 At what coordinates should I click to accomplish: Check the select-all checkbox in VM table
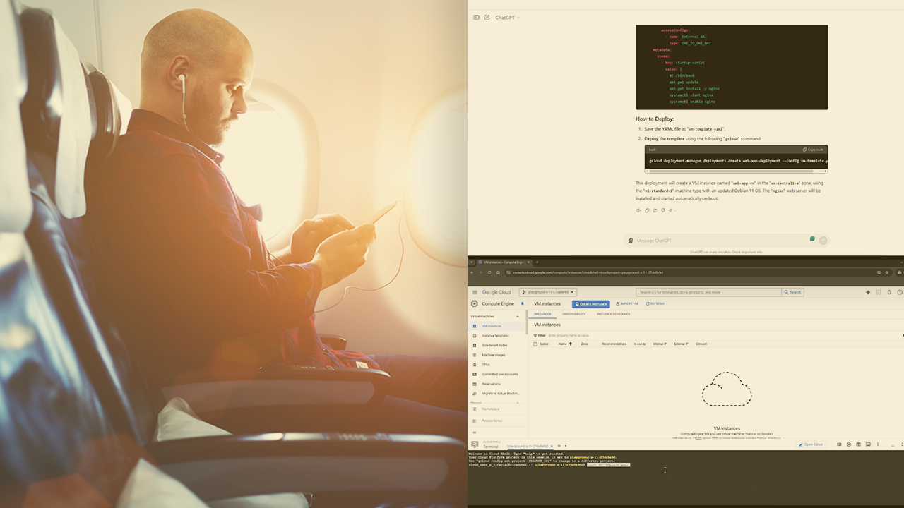click(x=535, y=344)
